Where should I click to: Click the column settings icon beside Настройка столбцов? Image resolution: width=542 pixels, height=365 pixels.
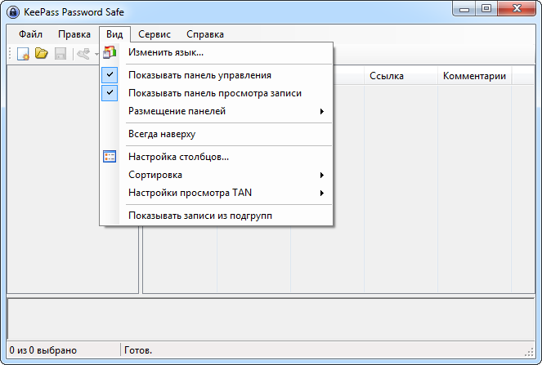[x=110, y=157]
